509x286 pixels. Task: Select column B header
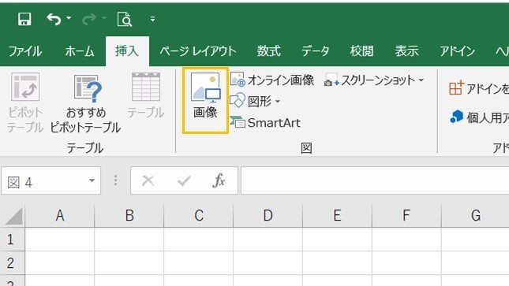coord(129,215)
